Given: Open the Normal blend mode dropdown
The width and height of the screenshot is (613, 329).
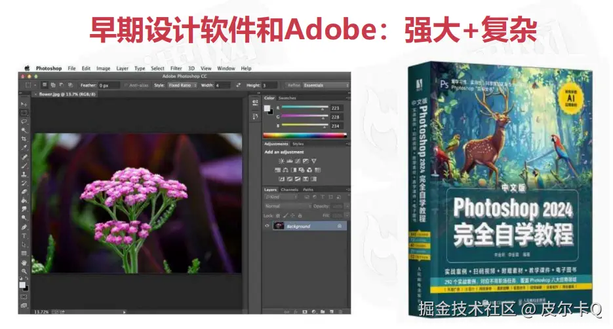Looking at the screenshot, I should pos(288,206).
